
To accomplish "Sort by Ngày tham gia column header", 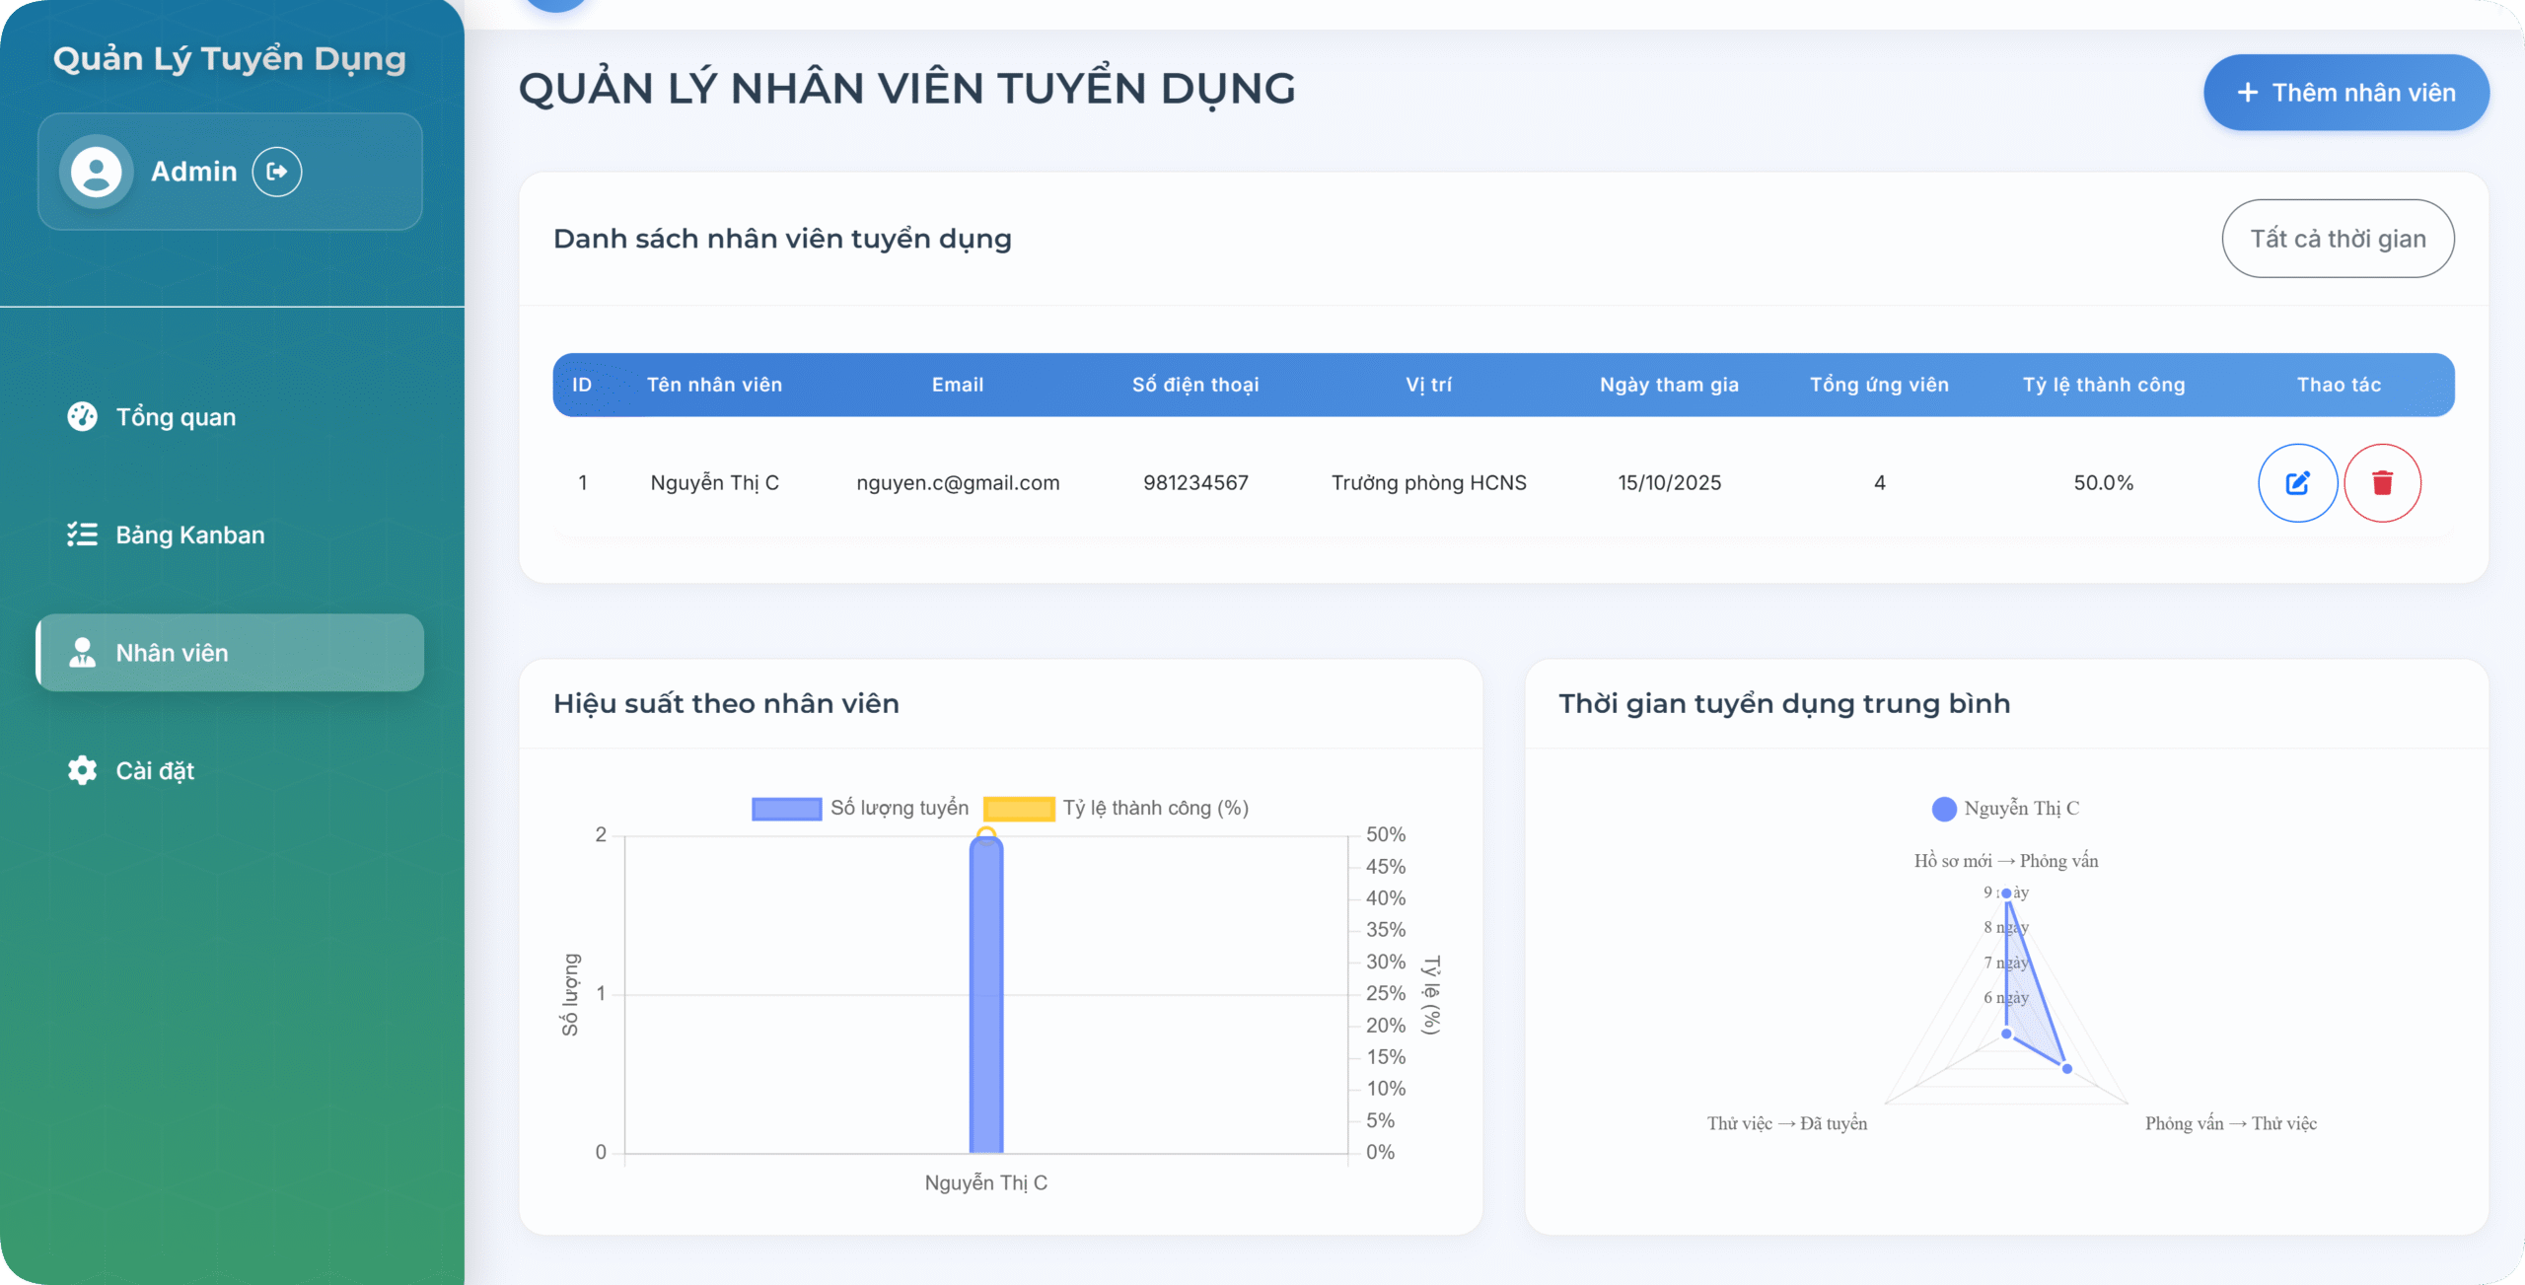I will click(1669, 385).
